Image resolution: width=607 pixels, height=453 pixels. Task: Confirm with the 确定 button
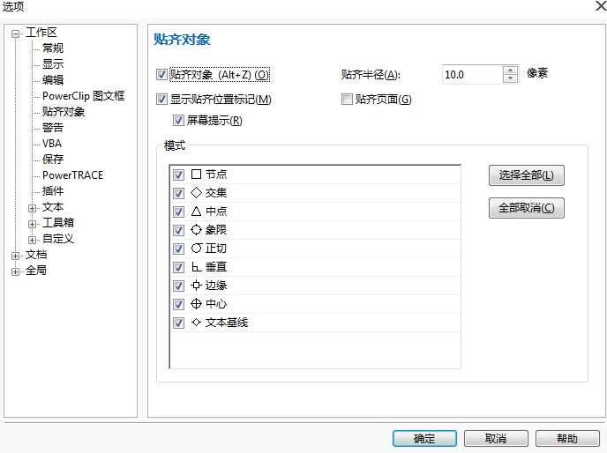pyautogui.click(x=424, y=438)
